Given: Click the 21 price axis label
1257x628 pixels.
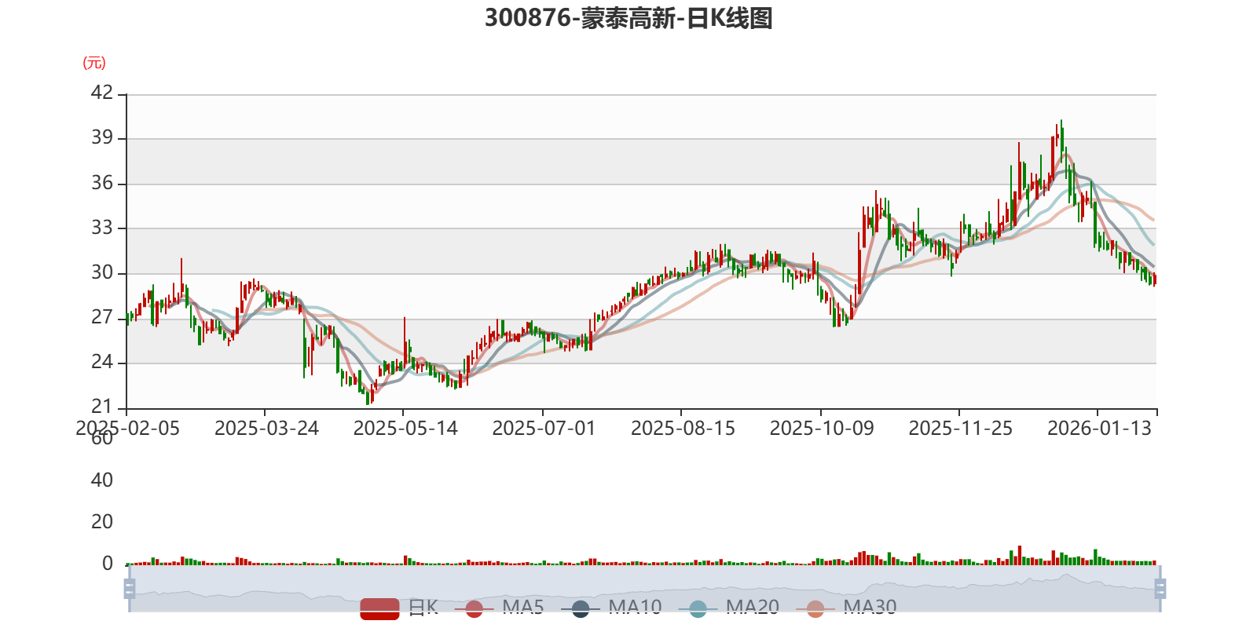Looking at the screenshot, I should coord(102,407).
